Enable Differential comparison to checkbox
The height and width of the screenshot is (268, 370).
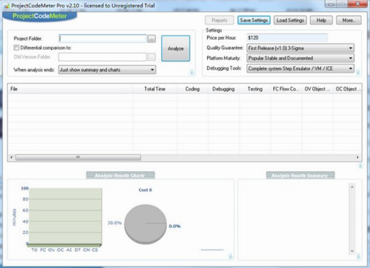[16, 47]
